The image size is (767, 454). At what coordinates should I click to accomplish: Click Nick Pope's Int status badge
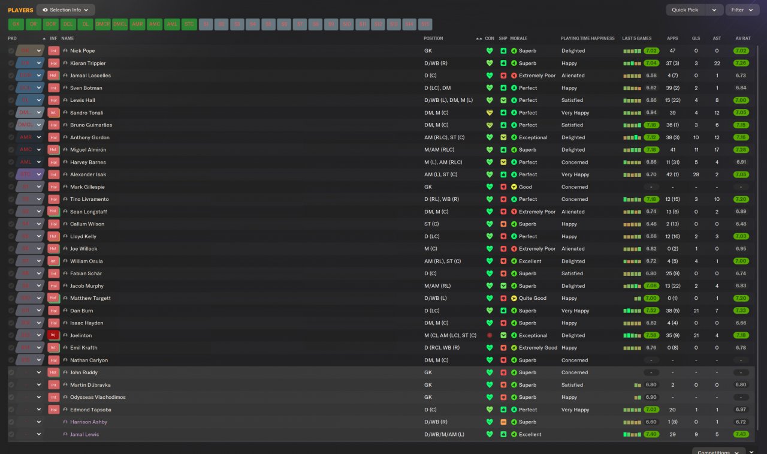tap(53, 51)
